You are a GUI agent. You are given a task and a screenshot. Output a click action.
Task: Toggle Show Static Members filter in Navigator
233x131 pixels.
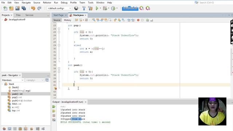pyautogui.click(x=15, y=129)
